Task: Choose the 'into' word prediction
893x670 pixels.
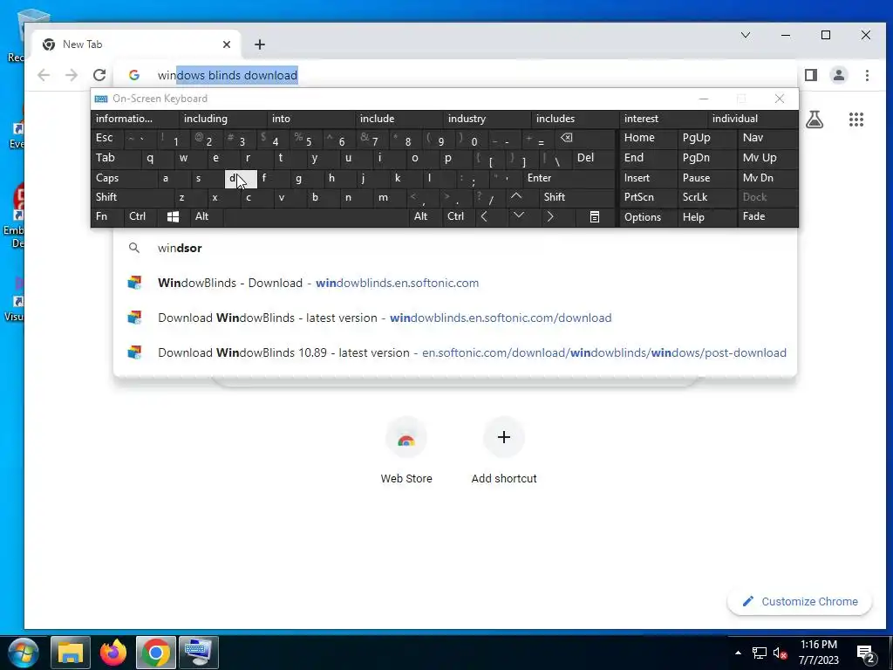Action: (x=311, y=119)
